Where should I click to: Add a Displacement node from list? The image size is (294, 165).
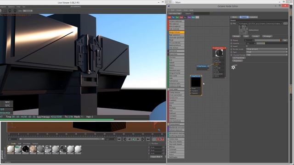(x=176, y=124)
